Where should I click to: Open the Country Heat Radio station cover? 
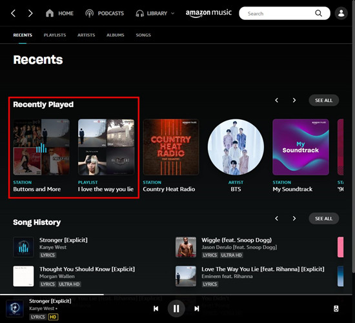point(171,147)
